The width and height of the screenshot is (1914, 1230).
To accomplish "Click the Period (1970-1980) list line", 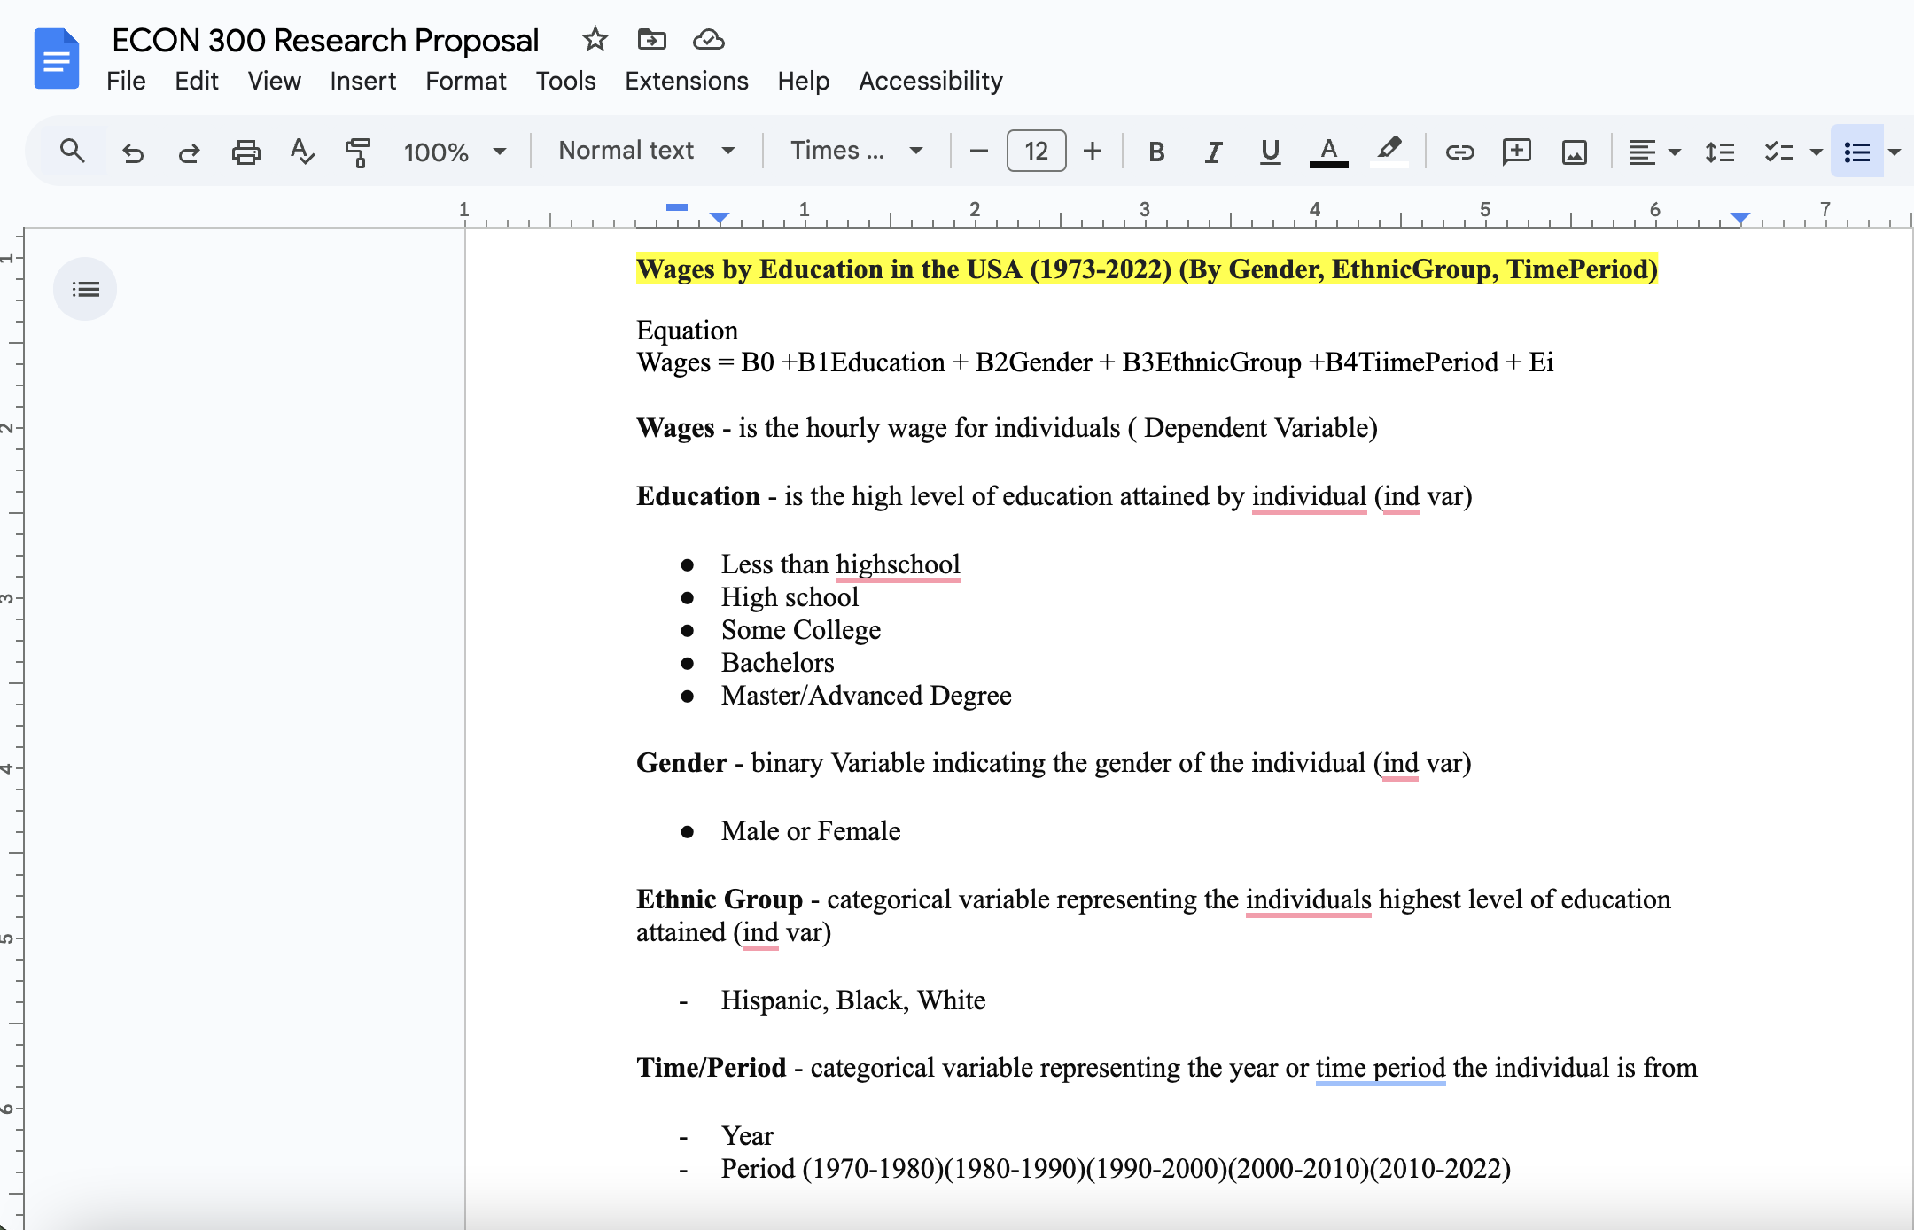I will click(x=1116, y=1169).
